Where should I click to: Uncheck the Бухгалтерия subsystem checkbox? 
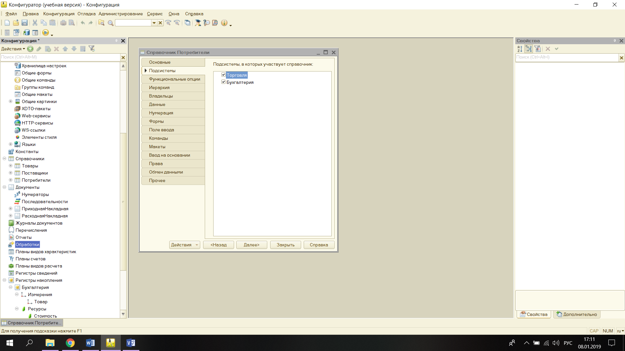223,82
